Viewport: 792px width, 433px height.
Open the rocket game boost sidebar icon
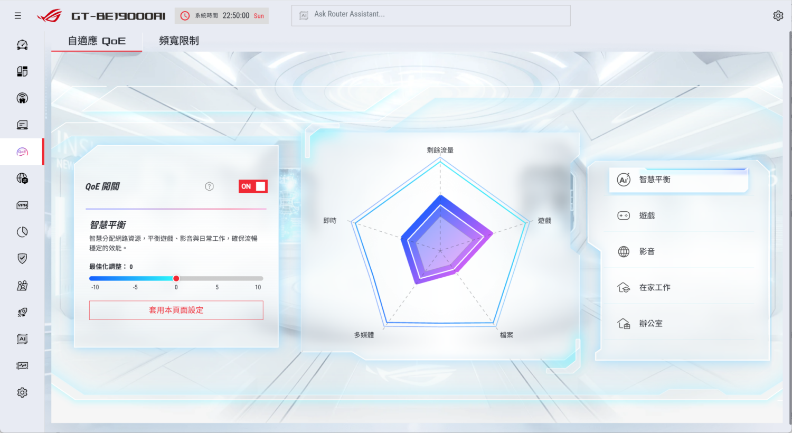pyautogui.click(x=22, y=312)
